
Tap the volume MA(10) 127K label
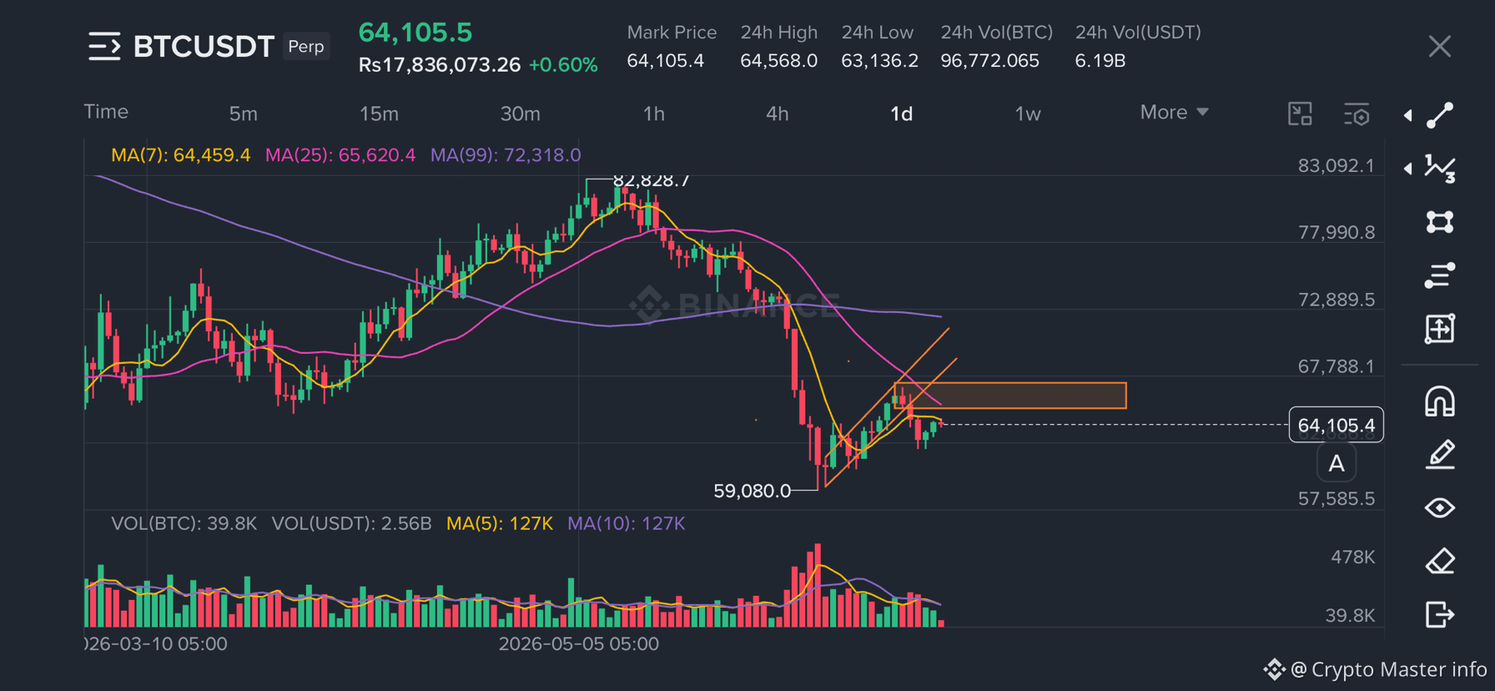(626, 524)
